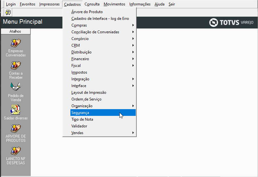Close the Cadastros menu
Screen dimensions: 258x177
click(72, 4)
